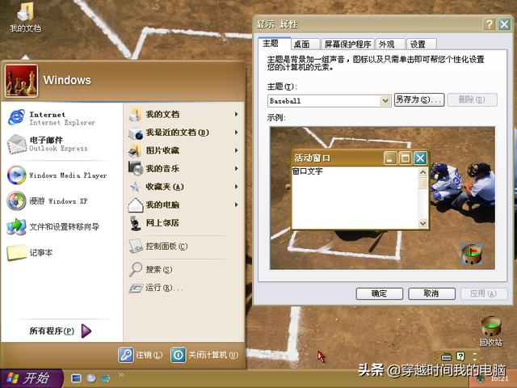Expand the 我的文档 submenu arrow
This screenshot has height=388, width=517.
tap(236, 114)
